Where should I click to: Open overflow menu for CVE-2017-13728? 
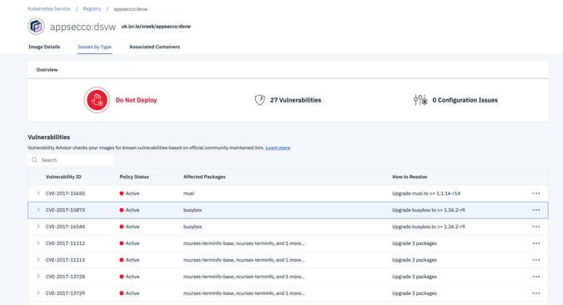pyautogui.click(x=536, y=277)
